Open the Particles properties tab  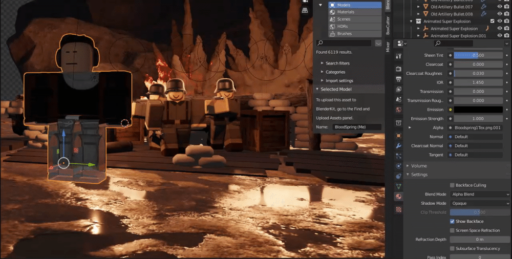click(398, 156)
